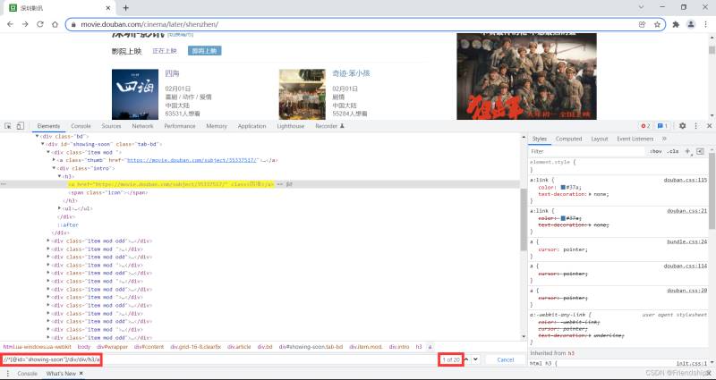Switch to the Layout tab
Screen dimensions: 716x380
599,139
